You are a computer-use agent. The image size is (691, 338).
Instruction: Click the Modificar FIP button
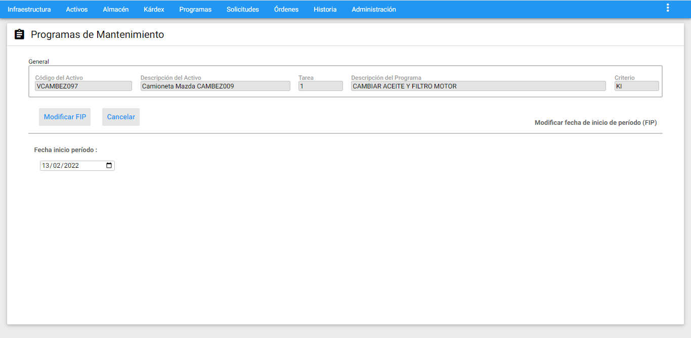[65, 117]
